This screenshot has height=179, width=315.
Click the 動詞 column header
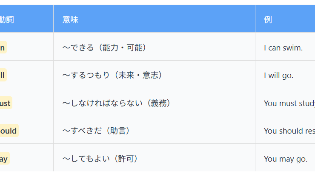7,19
